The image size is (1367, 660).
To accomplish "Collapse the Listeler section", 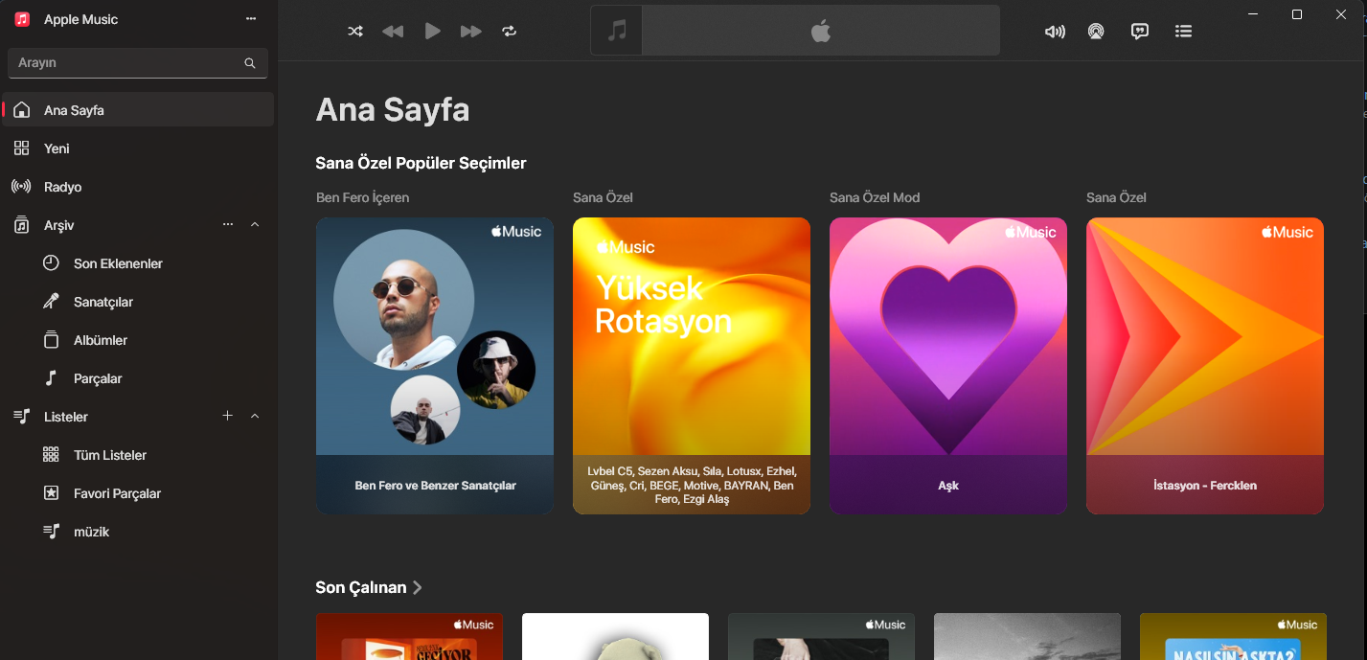I will pos(255,416).
